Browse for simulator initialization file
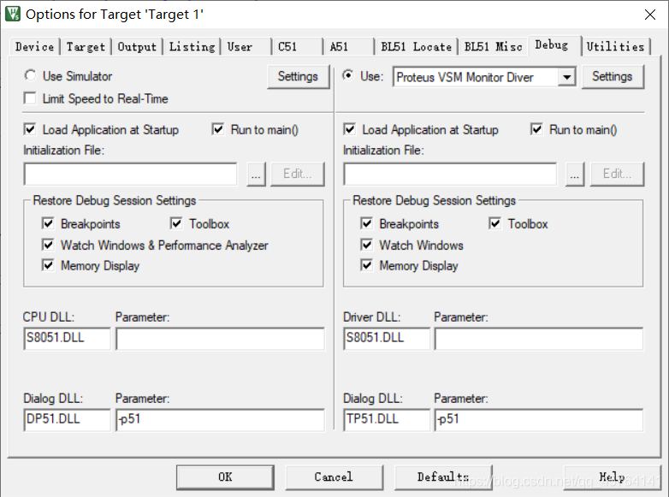Image resolution: width=669 pixels, height=497 pixels. coord(256,174)
